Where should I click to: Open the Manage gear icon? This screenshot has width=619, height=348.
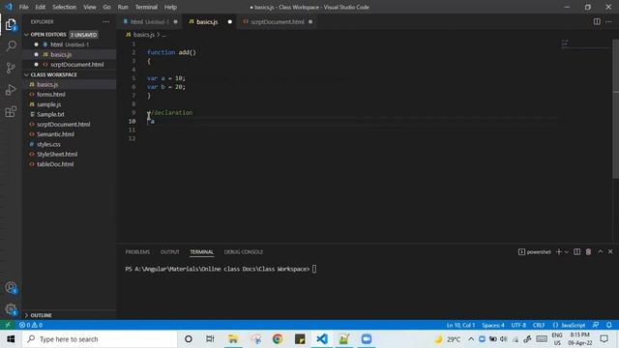click(x=11, y=309)
